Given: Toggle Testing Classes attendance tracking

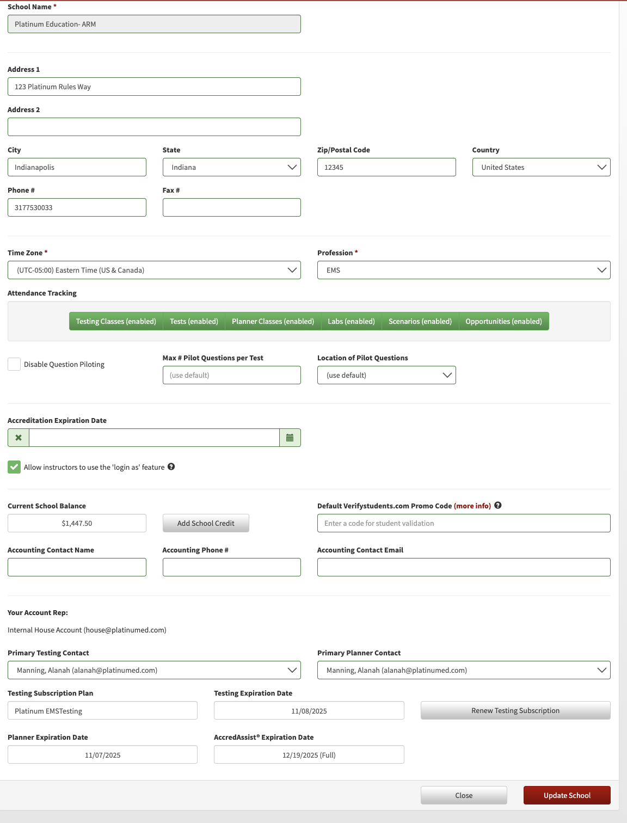Looking at the screenshot, I should (x=116, y=321).
